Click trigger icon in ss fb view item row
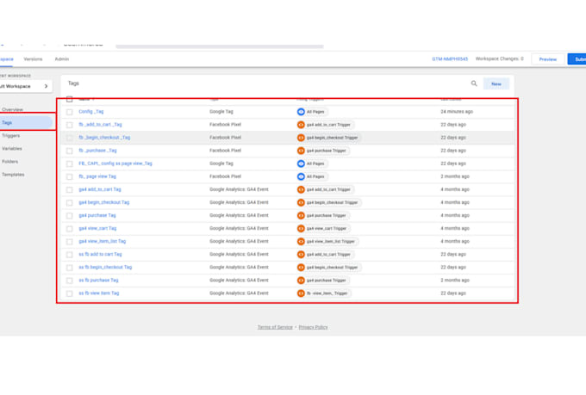This screenshot has width=586, height=395. [301, 293]
